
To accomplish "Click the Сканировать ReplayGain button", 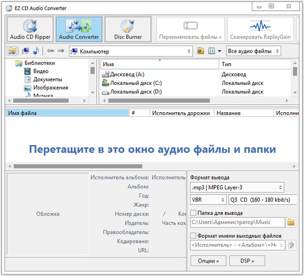I will (x=259, y=29).
